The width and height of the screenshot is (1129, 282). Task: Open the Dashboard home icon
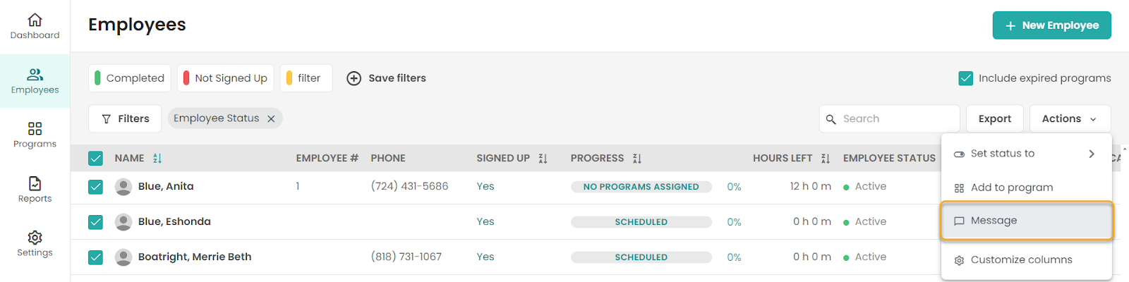click(35, 20)
